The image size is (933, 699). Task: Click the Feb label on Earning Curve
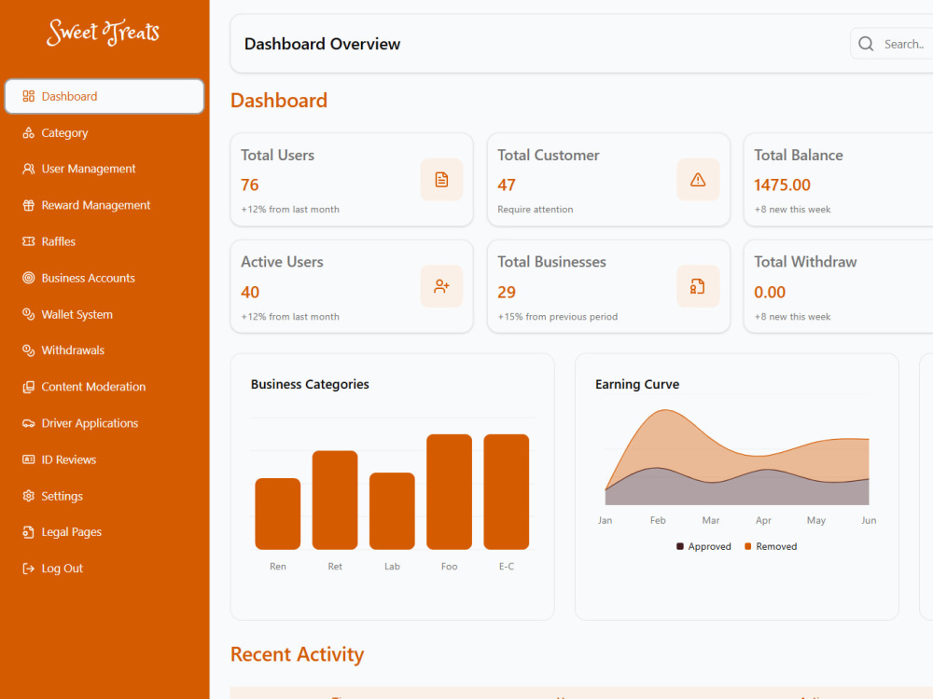point(658,520)
